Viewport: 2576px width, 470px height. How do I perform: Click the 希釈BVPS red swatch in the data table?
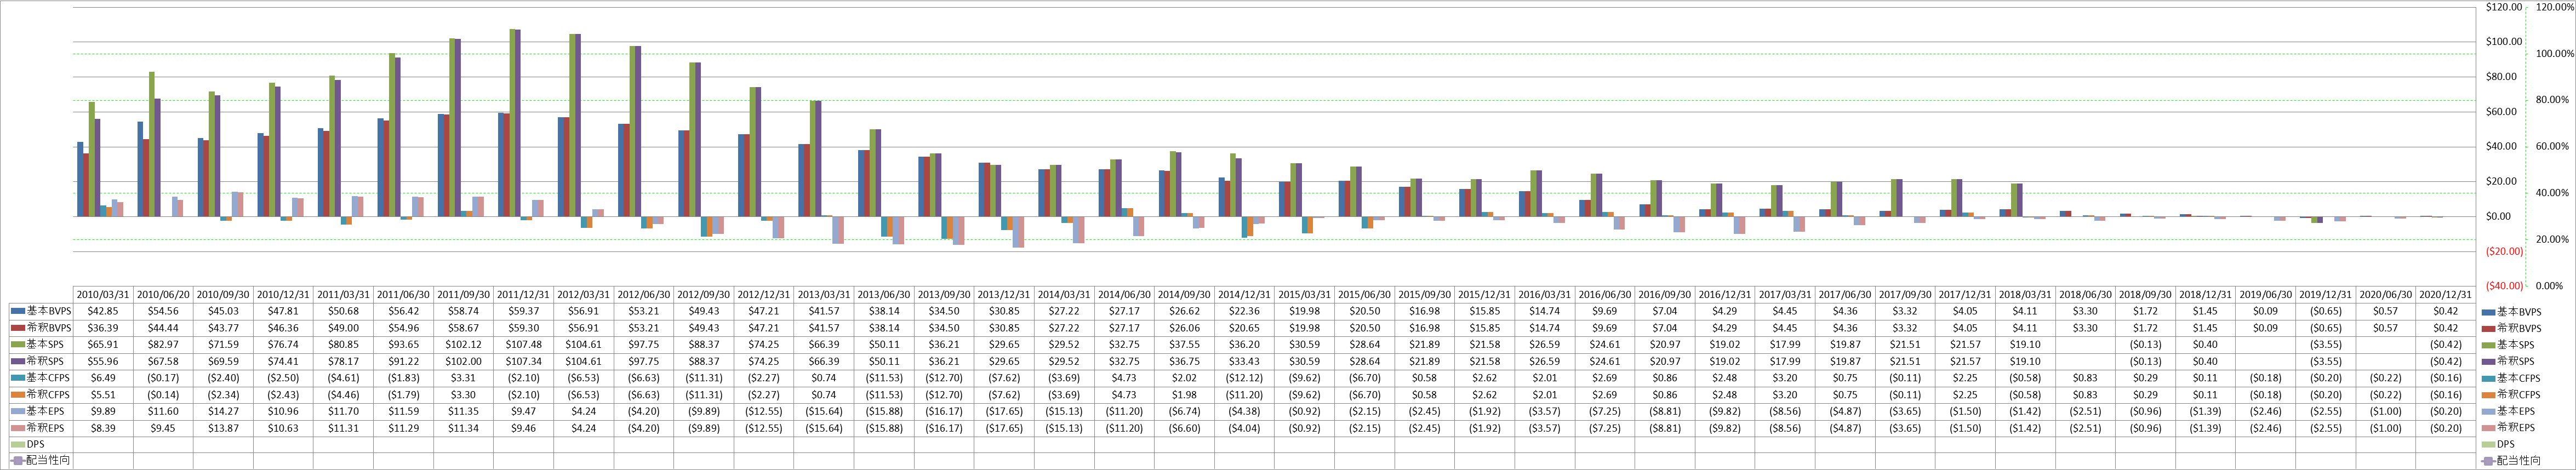(x=18, y=328)
